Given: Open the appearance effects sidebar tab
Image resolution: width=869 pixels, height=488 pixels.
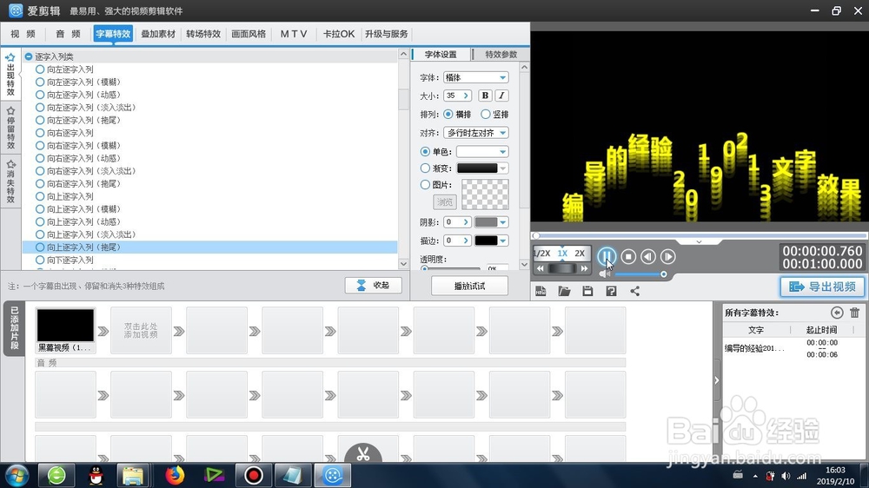Looking at the screenshot, I should tap(10, 75).
